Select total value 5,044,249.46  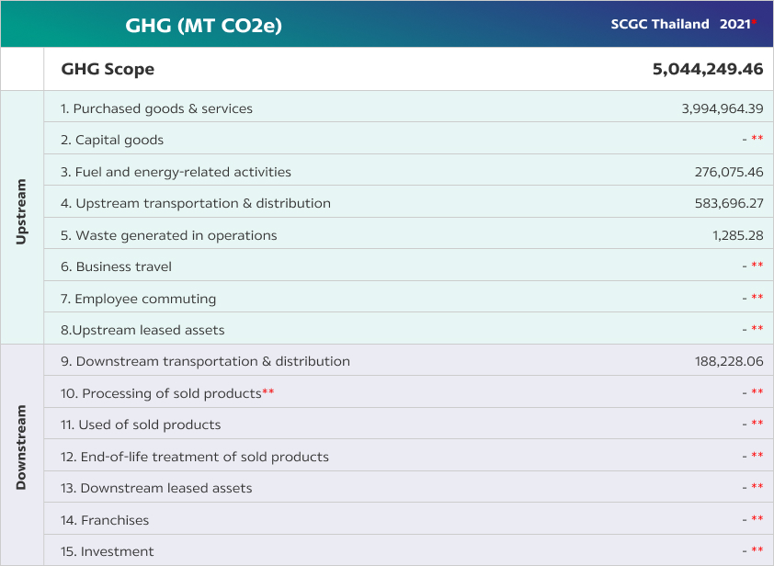coord(708,69)
